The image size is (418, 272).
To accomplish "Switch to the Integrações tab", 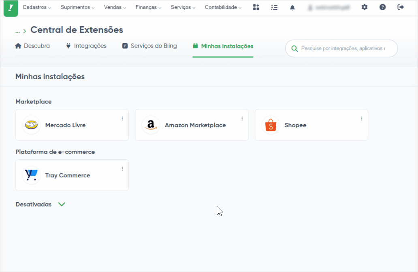I will [x=86, y=46].
